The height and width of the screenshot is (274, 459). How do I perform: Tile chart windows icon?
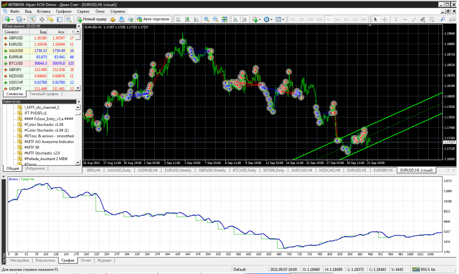(224, 19)
